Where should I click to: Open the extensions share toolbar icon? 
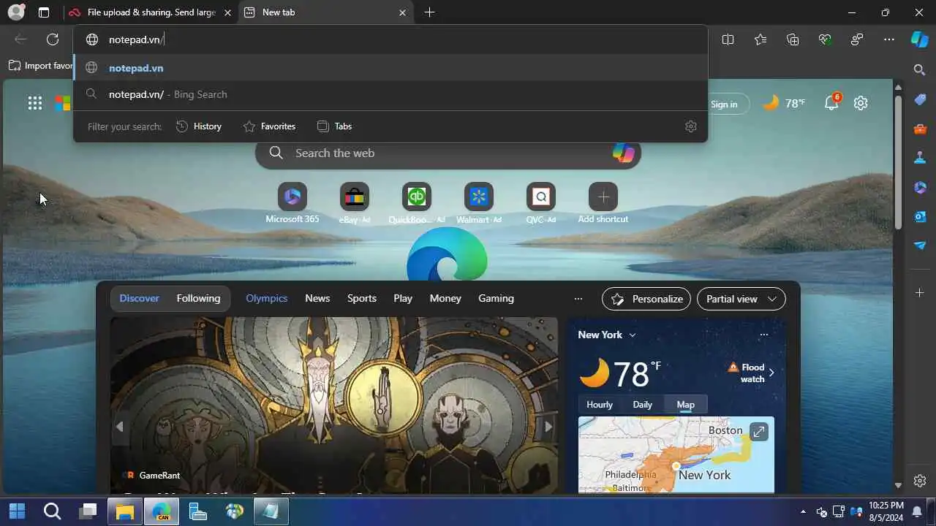tap(857, 39)
